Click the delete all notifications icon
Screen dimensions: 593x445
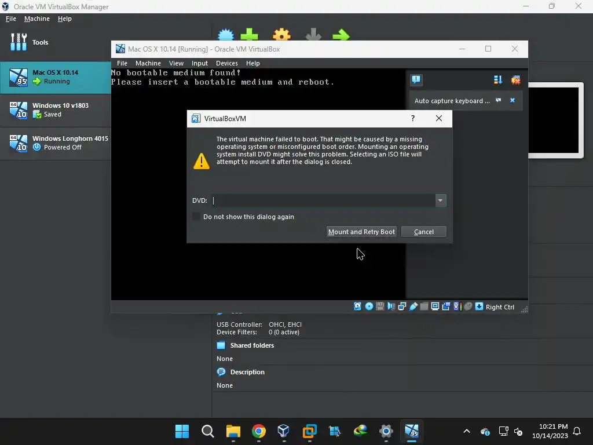tap(515, 80)
